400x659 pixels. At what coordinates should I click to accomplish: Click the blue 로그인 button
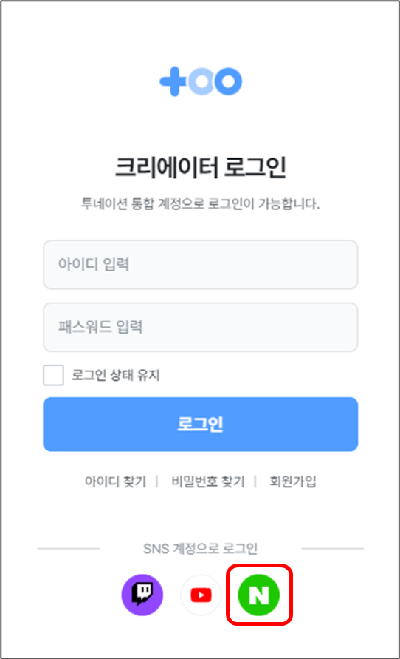tap(201, 424)
